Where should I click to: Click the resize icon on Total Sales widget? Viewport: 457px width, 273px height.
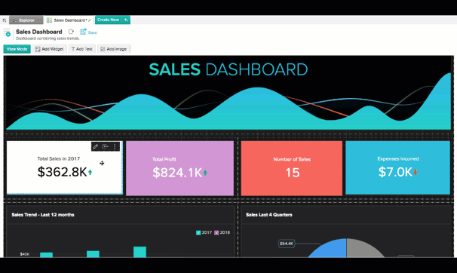(x=106, y=146)
